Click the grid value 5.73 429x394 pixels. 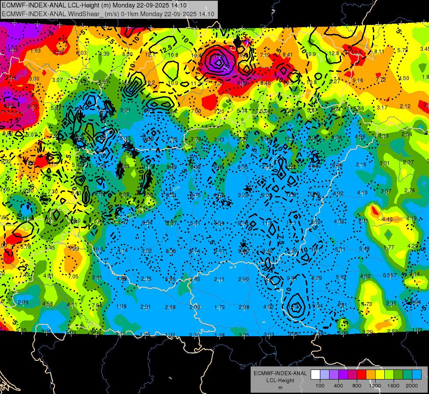coord(402,50)
